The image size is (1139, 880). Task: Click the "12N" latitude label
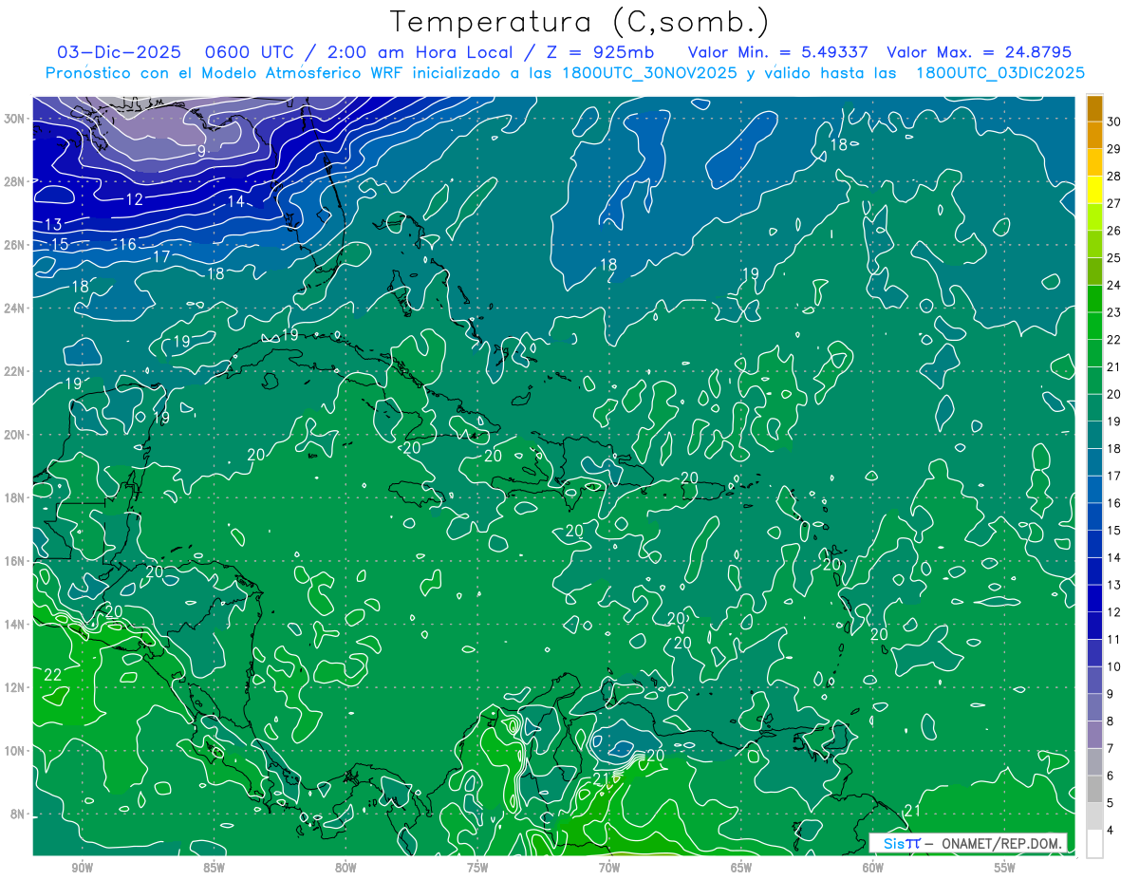pos(16,687)
